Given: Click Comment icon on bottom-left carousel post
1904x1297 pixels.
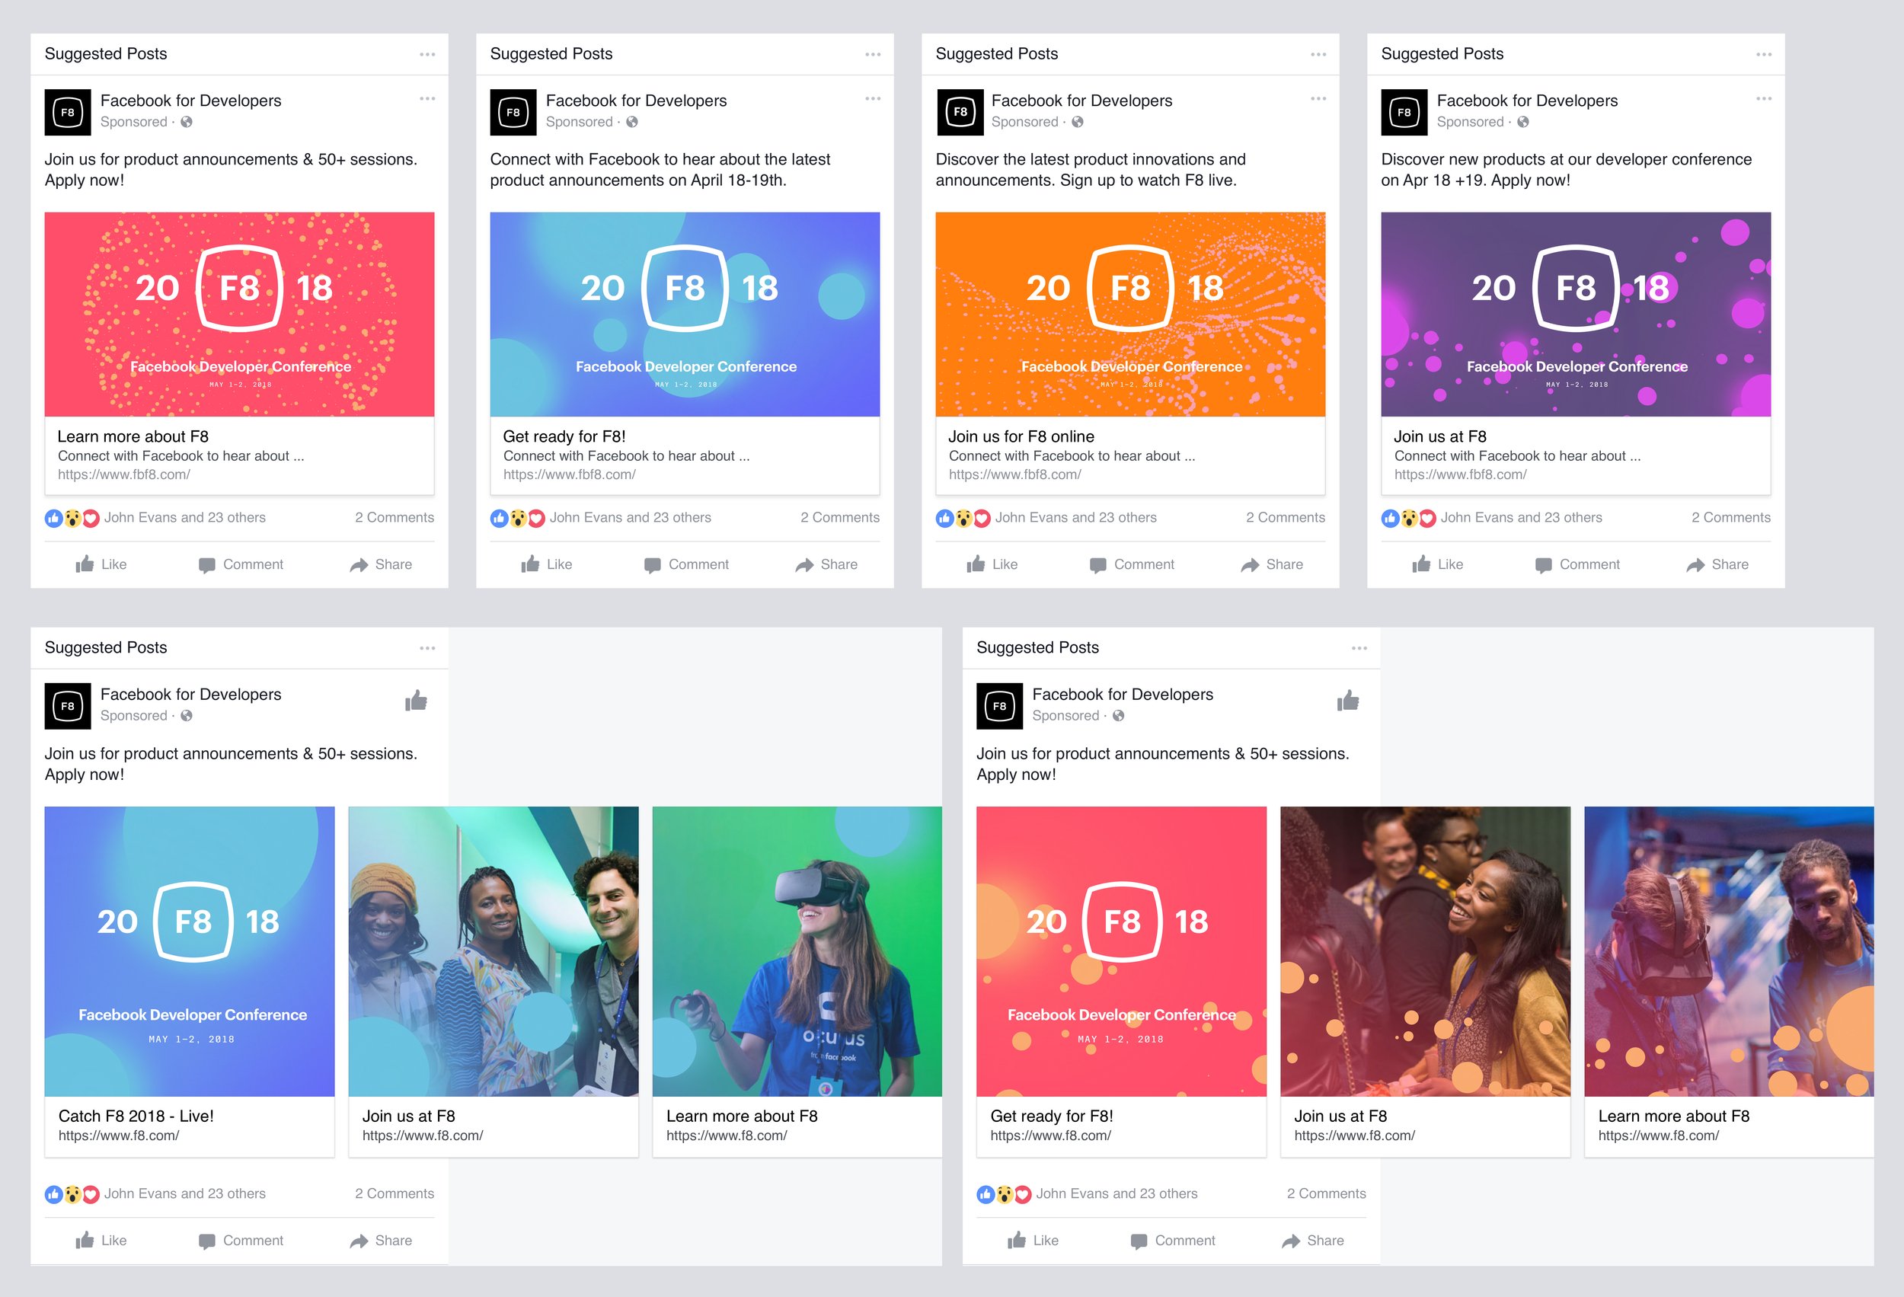Looking at the screenshot, I should pos(207,1241).
